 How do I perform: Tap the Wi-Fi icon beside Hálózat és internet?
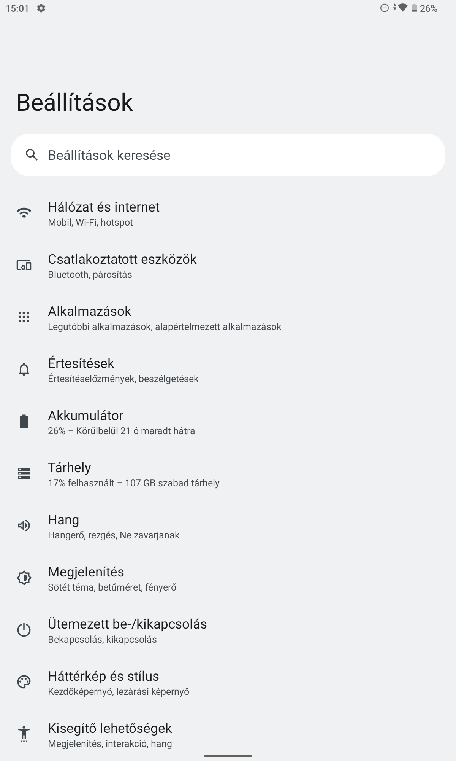coord(24,213)
